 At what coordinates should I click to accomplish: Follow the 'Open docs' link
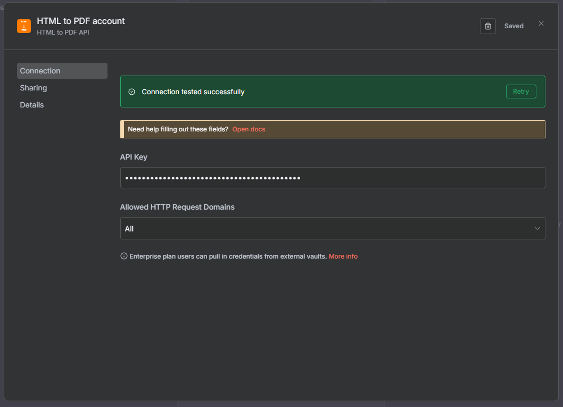tap(249, 129)
